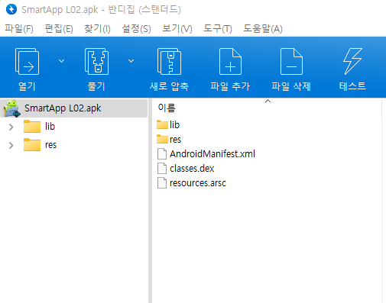Screen dimensions: 386x303
Task: Click the New Archive (새로 압축) icon
Action: point(169,61)
